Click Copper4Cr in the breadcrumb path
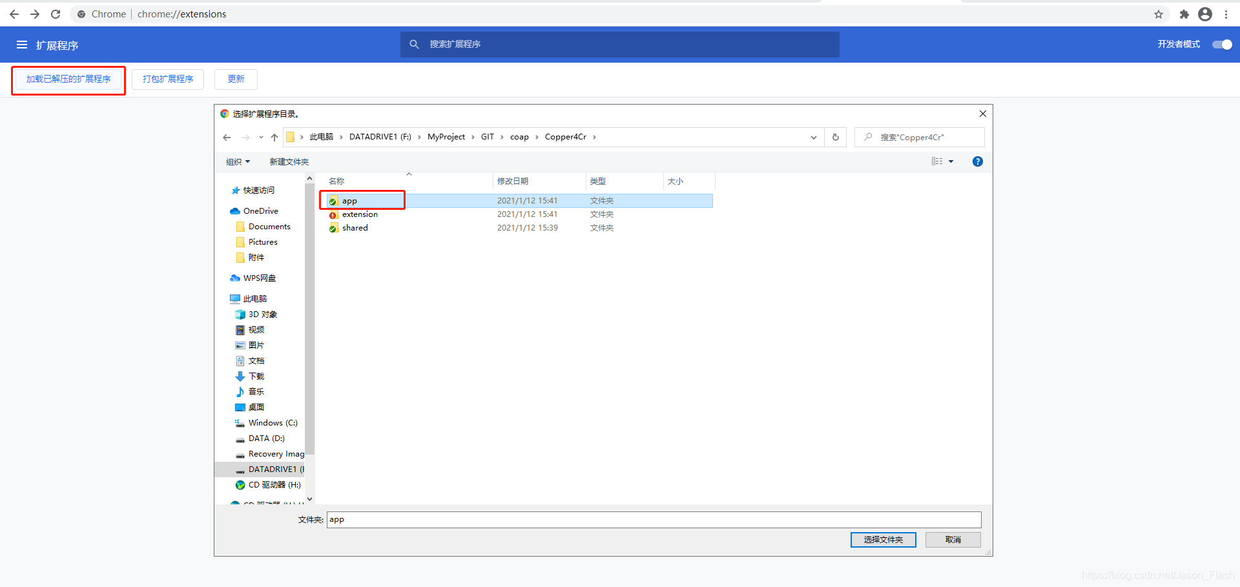 click(x=566, y=137)
